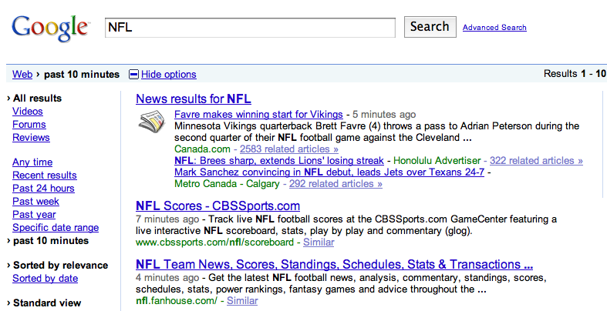607x311 pixels.
Task: Select the Past 24 hours filter
Action: [43, 189]
